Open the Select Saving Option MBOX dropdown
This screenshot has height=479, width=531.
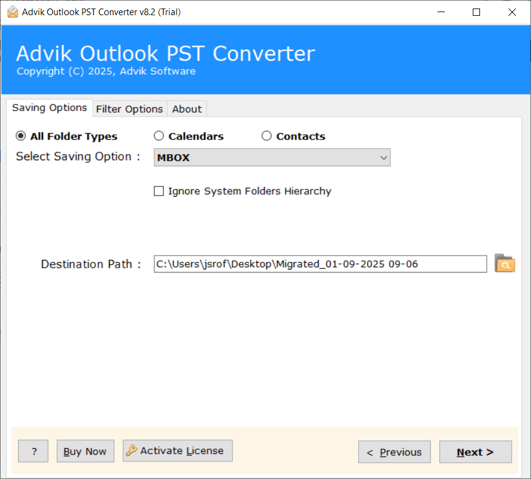tap(272, 157)
